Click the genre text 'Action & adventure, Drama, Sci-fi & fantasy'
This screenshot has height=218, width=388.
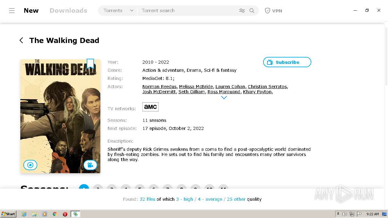pos(189,70)
